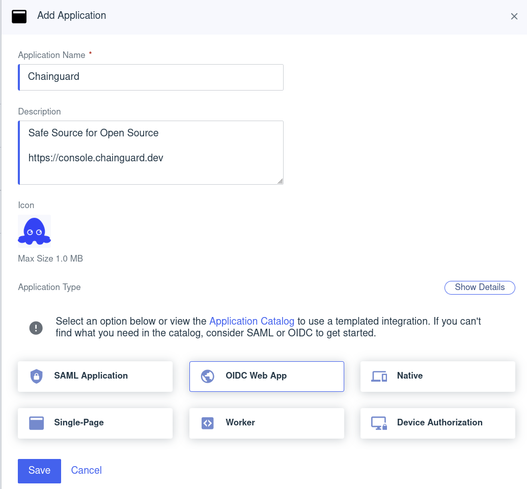Screen dimensions: 527x489
Task: Click the SAML Application shield icon
Action: pyautogui.click(x=36, y=376)
